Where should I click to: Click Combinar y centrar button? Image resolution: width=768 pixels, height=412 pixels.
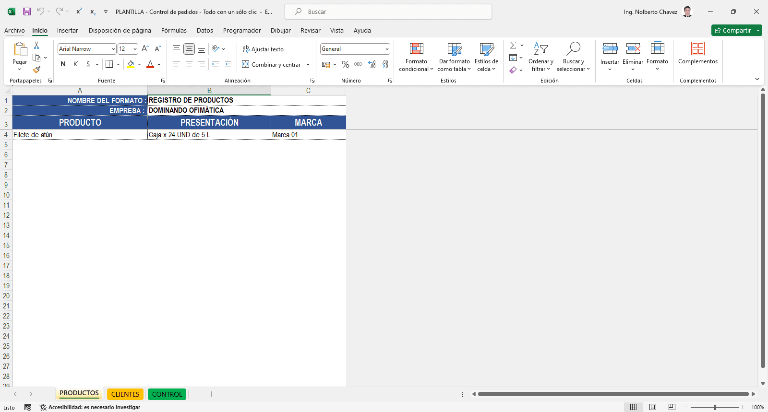(272, 64)
